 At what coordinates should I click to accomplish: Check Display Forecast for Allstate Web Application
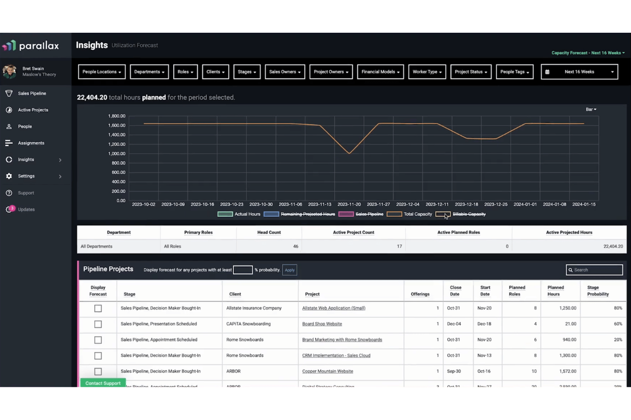[x=98, y=309]
